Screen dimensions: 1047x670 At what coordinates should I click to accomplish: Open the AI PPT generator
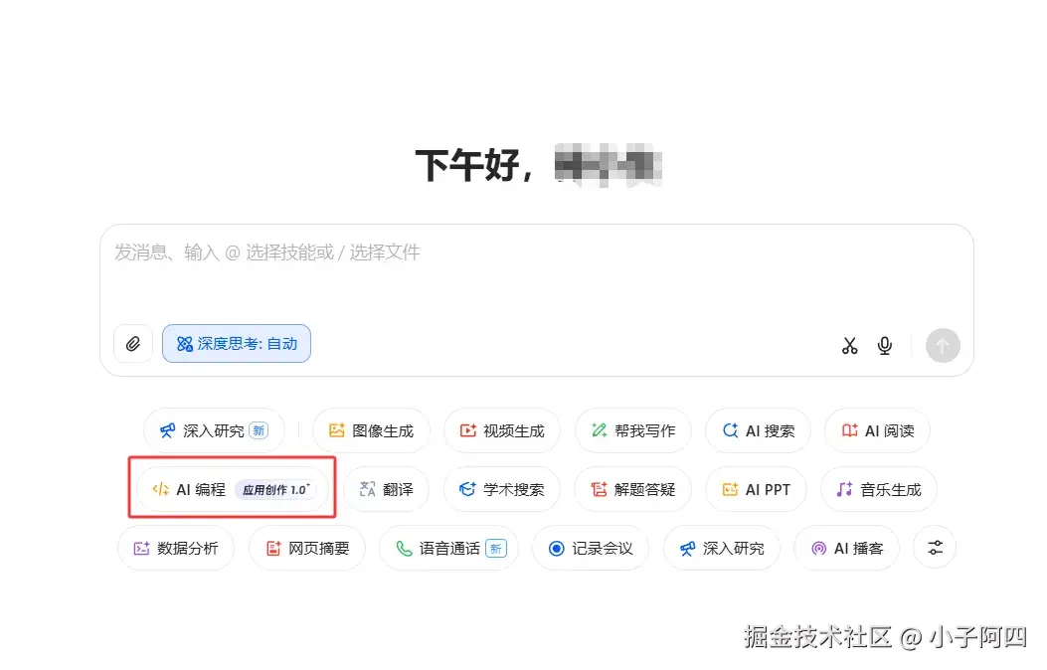pos(756,489)
